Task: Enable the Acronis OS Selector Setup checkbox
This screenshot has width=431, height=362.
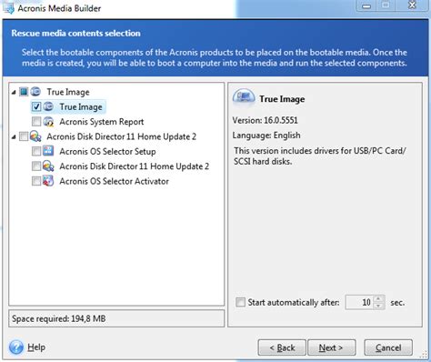Action: (36, 151)
